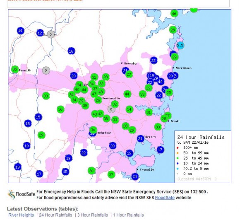Open the 3 Hour Rainfalls table link
Viewport: 240px width, 220px height.
93,215
